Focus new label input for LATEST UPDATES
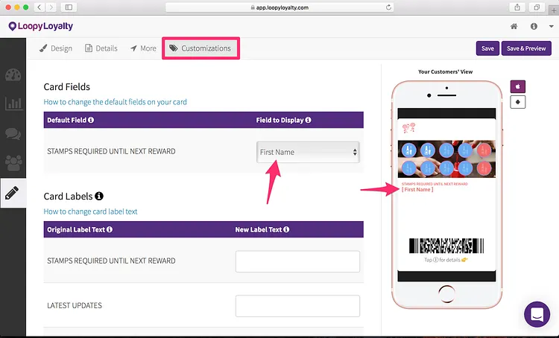Image resolution: width=559 pixels, height=338 pixels. [x=297, y=306]
